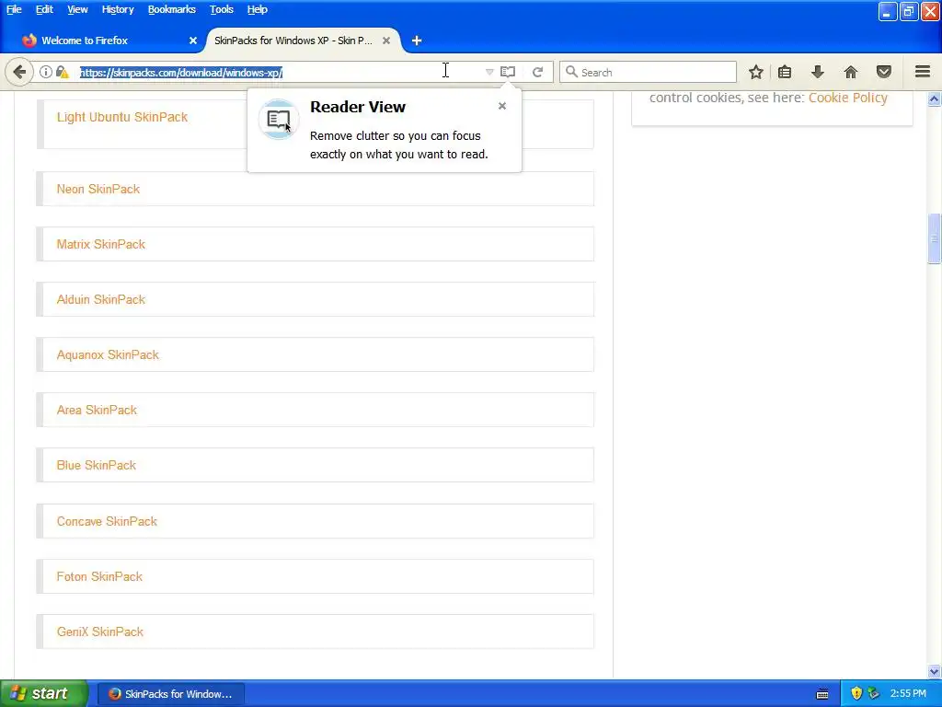Click the tray icon next to the clock
This screenshot has width=942, height=707.
tap(874, 694)
